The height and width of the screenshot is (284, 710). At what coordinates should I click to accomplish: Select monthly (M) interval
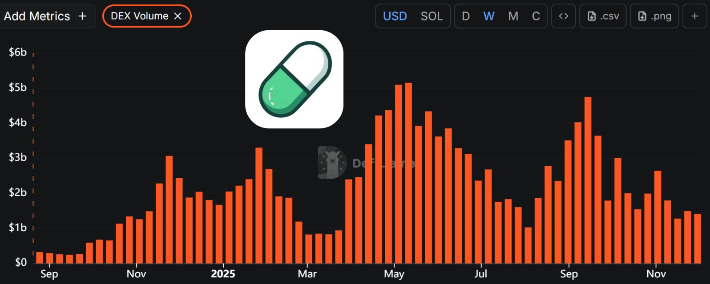tap(513, 16)
